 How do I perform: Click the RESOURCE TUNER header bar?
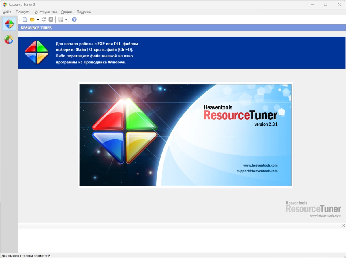(x=182, y=28)
